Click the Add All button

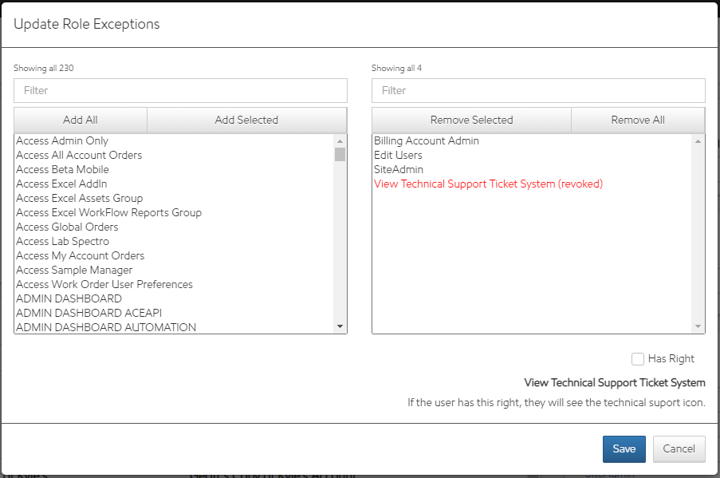click(x=81, y=120)
